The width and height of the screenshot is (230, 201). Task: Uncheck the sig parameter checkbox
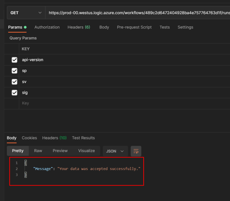pyautogui.click(x=14, y=93)
